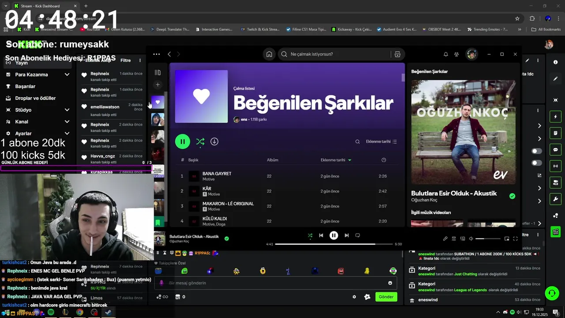Screen dimensions: 565x318
Task: Open Spotify notifications bell
Action: coord(446,54)
